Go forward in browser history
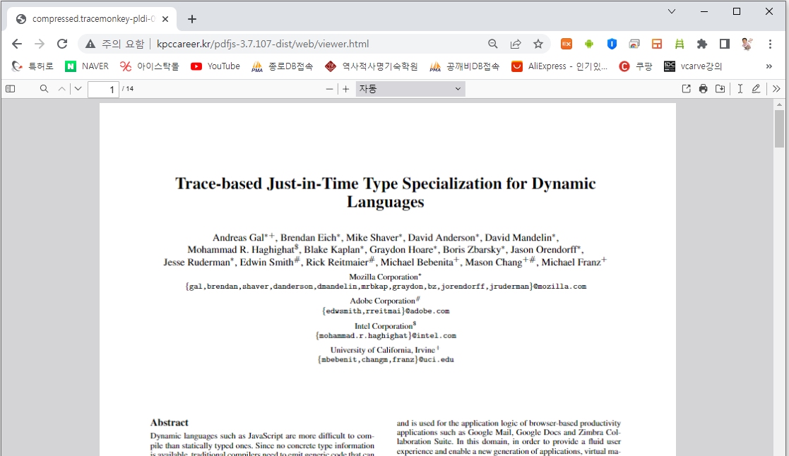Image resolution: width=789 pixels, height=456 pixels. 40,44
